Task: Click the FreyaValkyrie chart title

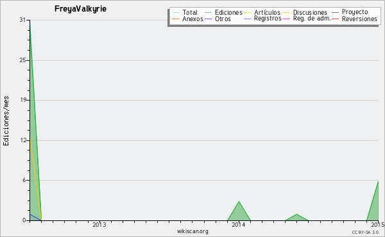Action: [x=81, y=9]
